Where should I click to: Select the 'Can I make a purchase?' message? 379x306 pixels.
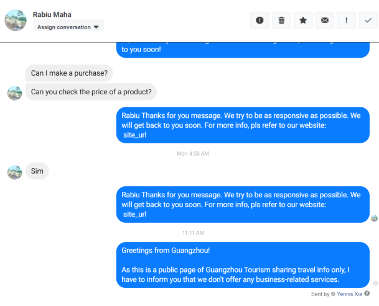69,73
